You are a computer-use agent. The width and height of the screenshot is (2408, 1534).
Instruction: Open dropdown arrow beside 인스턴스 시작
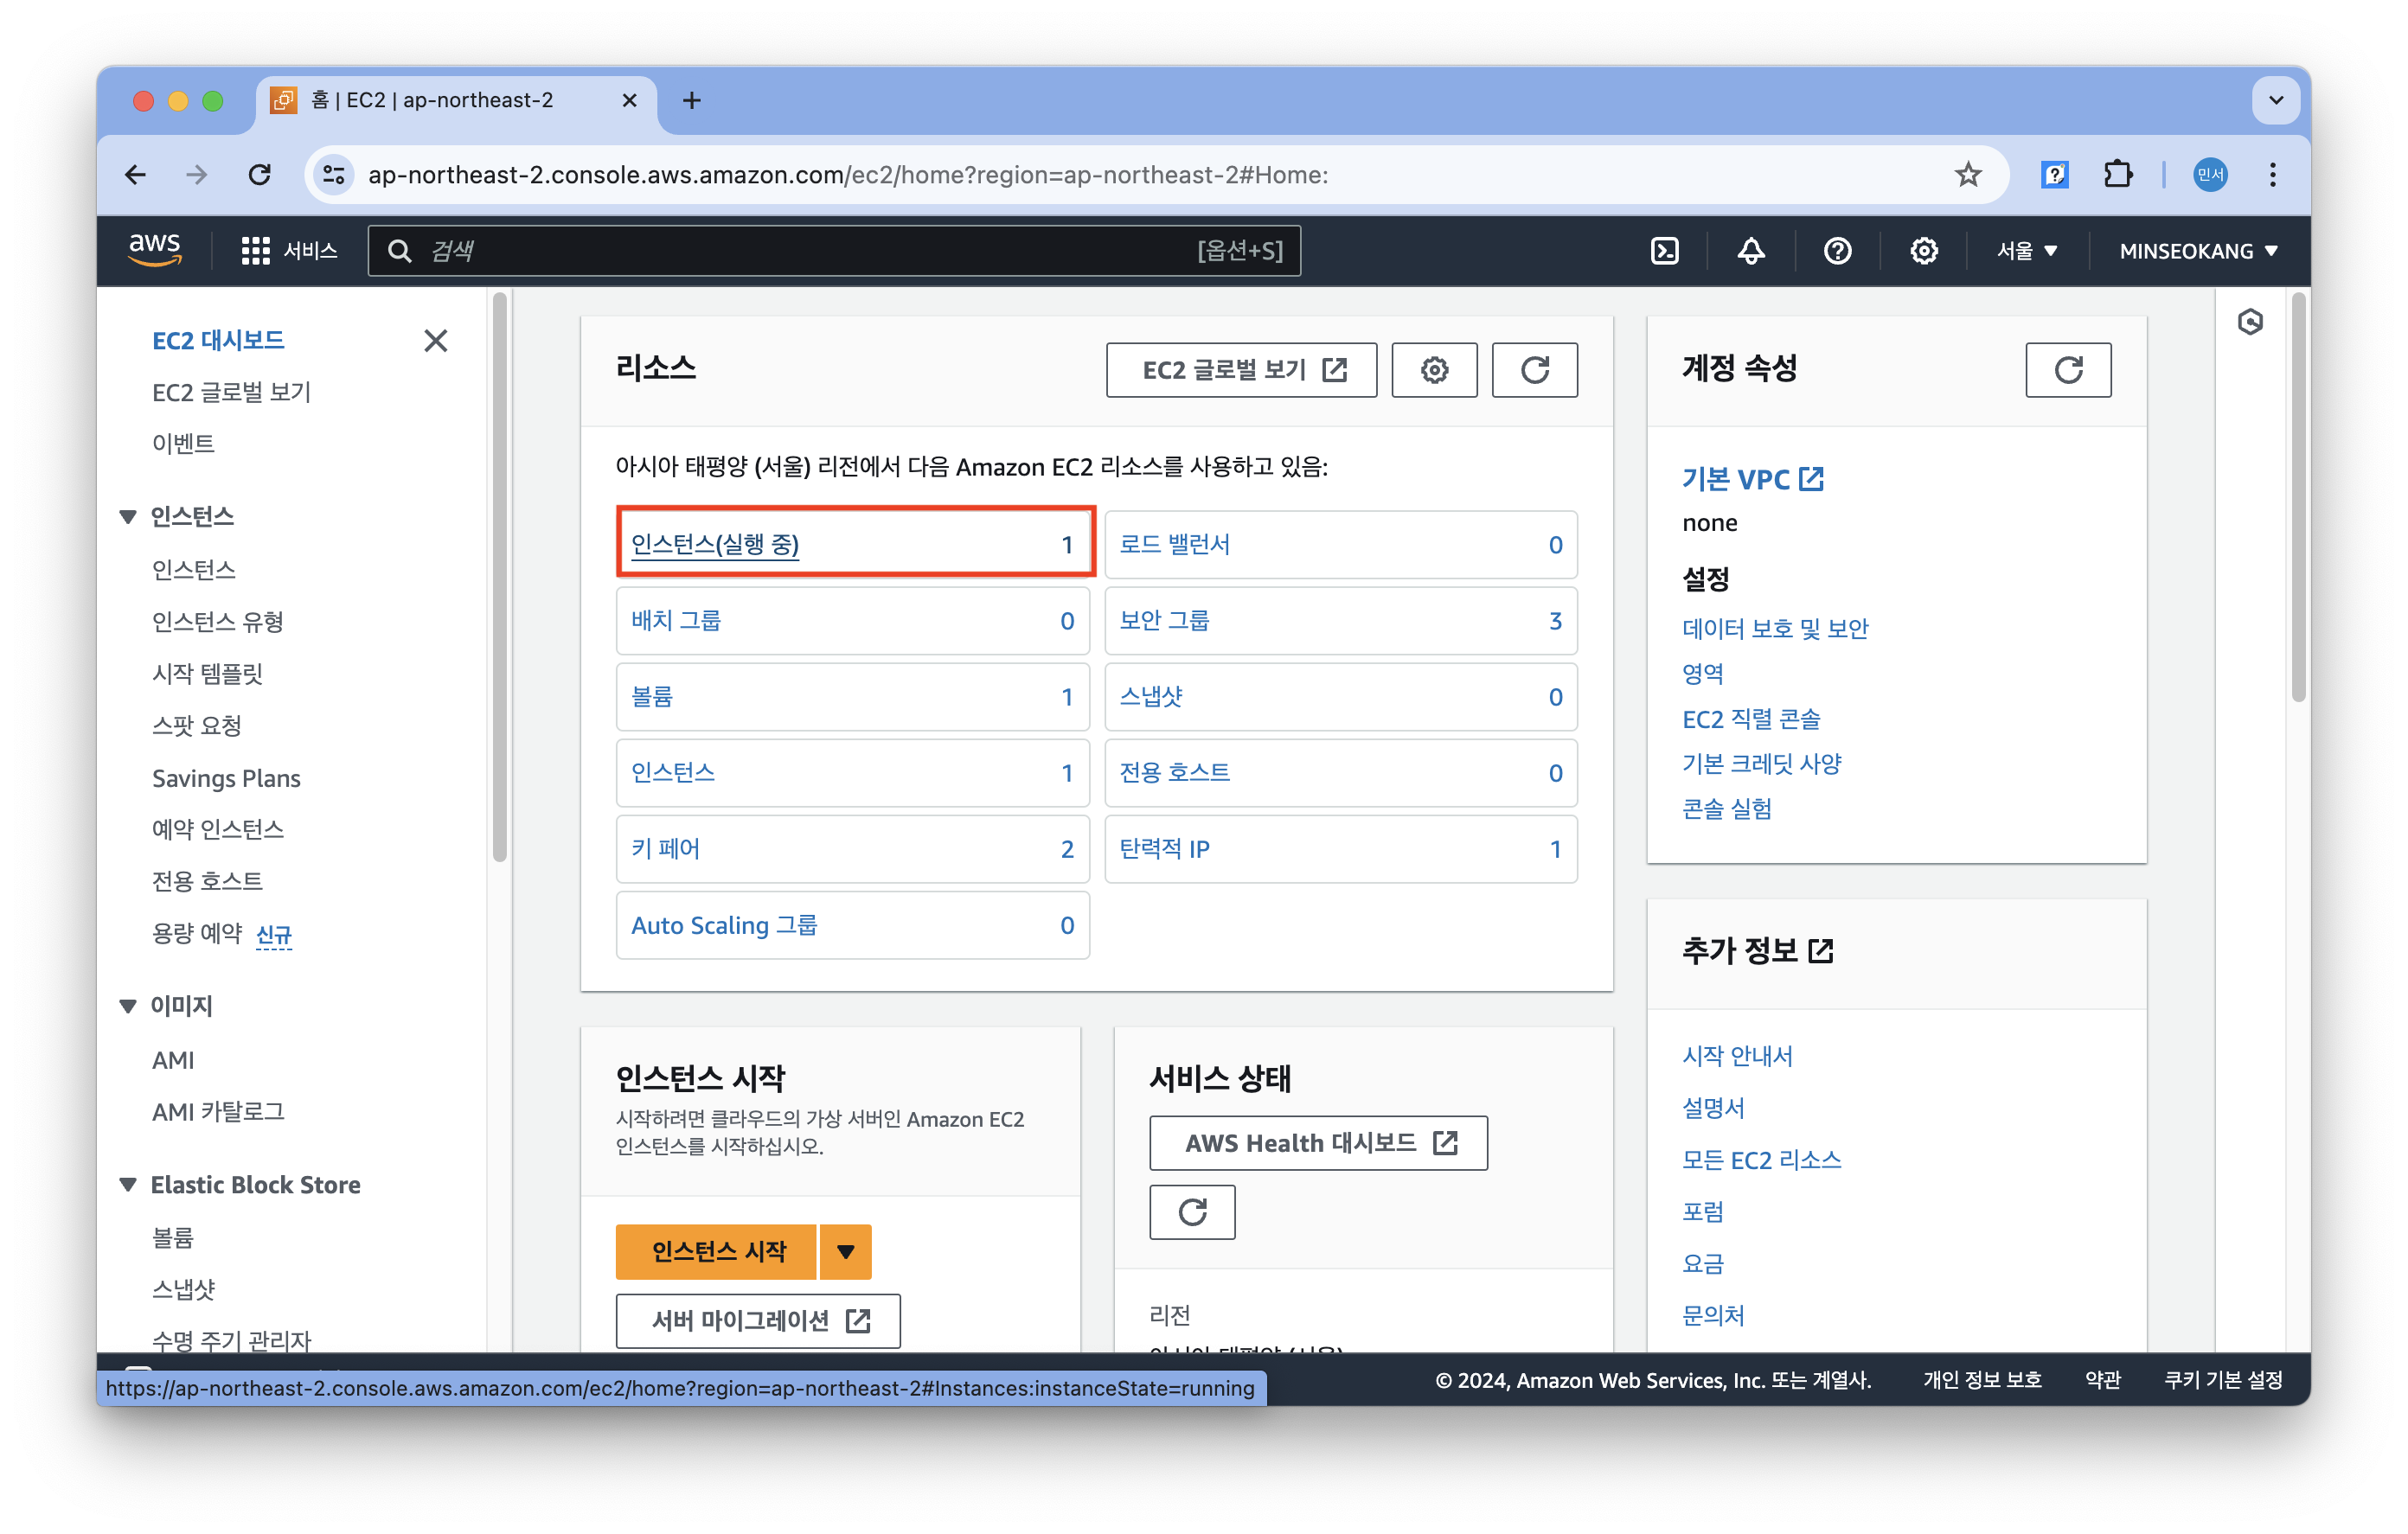click(x=846, y=1252)
